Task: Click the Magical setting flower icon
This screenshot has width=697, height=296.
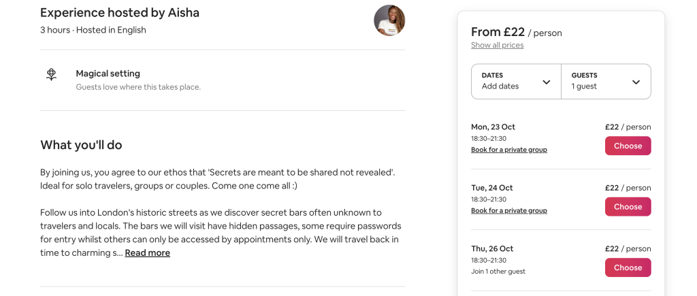Action: click(52, 74)
